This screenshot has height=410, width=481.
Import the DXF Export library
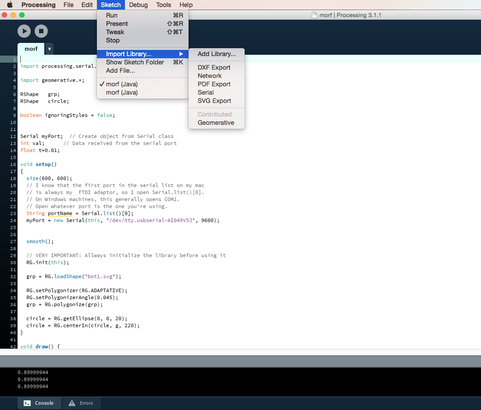pos(217,67)
